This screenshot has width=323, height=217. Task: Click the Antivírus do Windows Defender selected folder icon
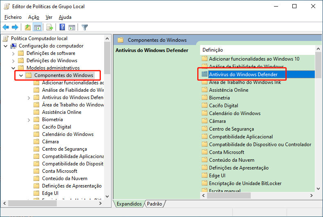pyautogui.click(x=205, y=74)
